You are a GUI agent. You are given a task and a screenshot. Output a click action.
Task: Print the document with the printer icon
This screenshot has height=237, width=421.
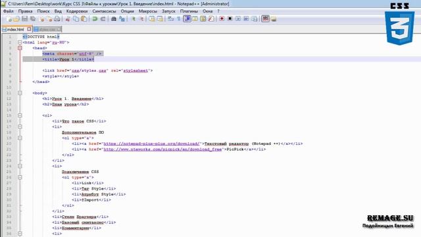coord(57,19)
